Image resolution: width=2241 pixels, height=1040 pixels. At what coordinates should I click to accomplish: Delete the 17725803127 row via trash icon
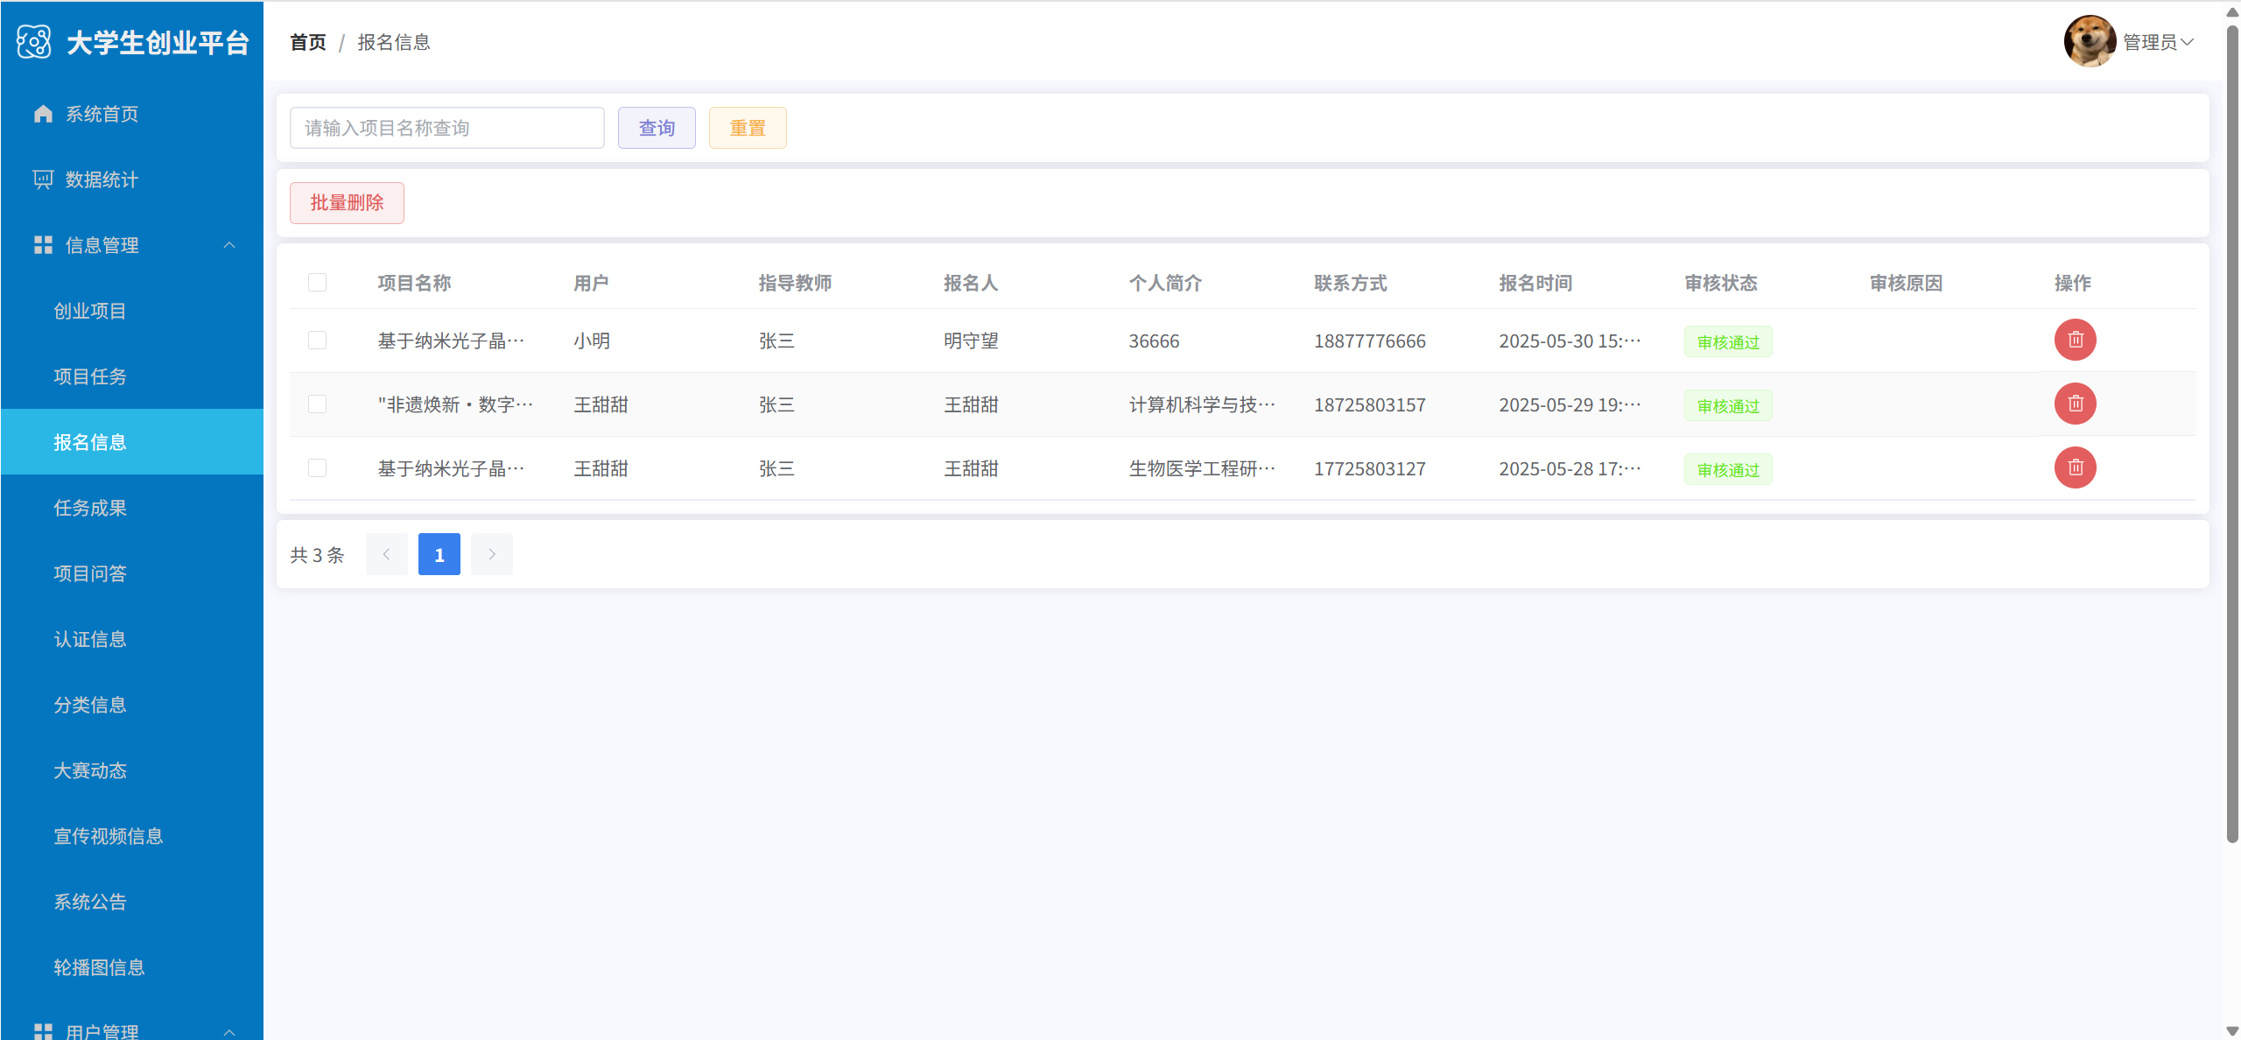[2075, 467]
